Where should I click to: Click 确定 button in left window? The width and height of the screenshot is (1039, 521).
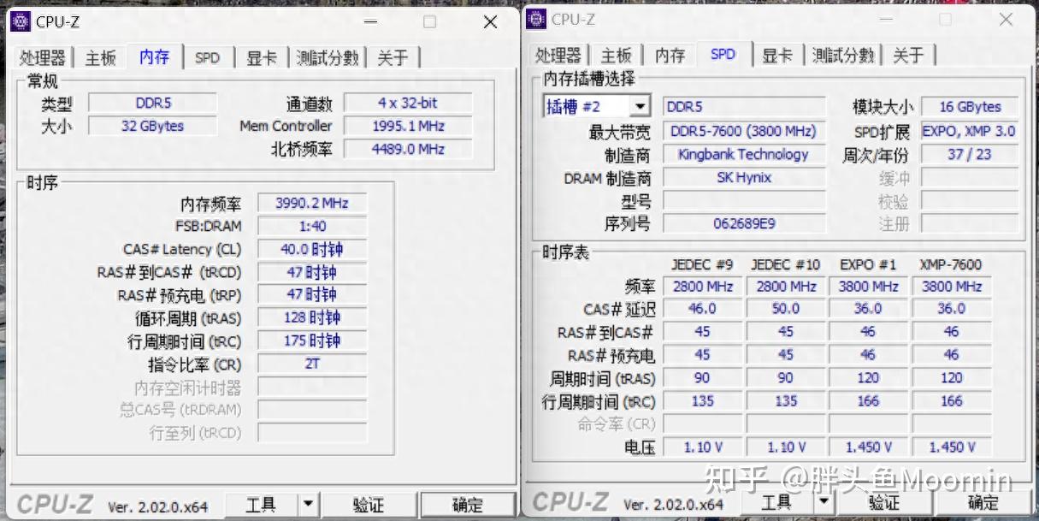[x=468, y=505]
